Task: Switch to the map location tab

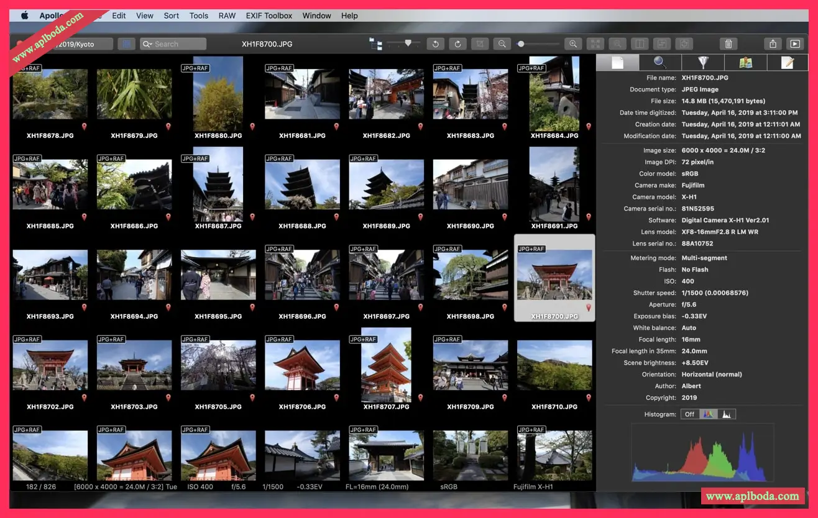Action: click(746, 63)
